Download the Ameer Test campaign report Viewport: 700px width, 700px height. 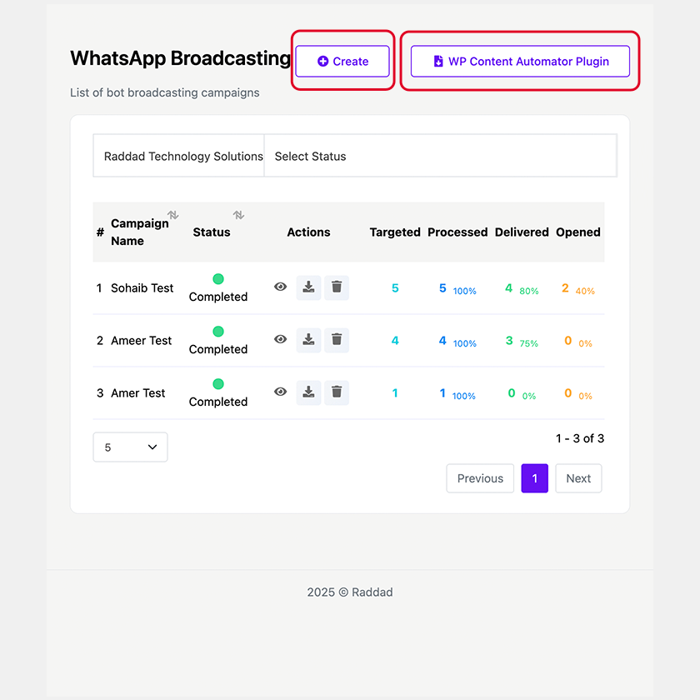pos(308,340)
